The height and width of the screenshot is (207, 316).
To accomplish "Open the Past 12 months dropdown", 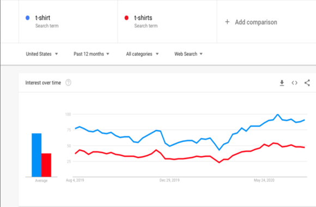I will pos(92,54).
